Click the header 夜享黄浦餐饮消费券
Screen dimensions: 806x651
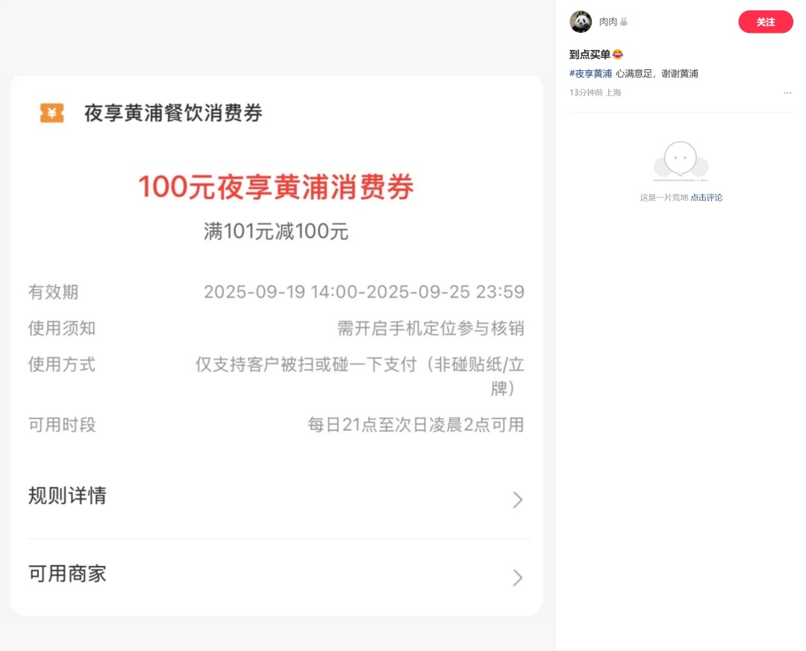point(173,113)
